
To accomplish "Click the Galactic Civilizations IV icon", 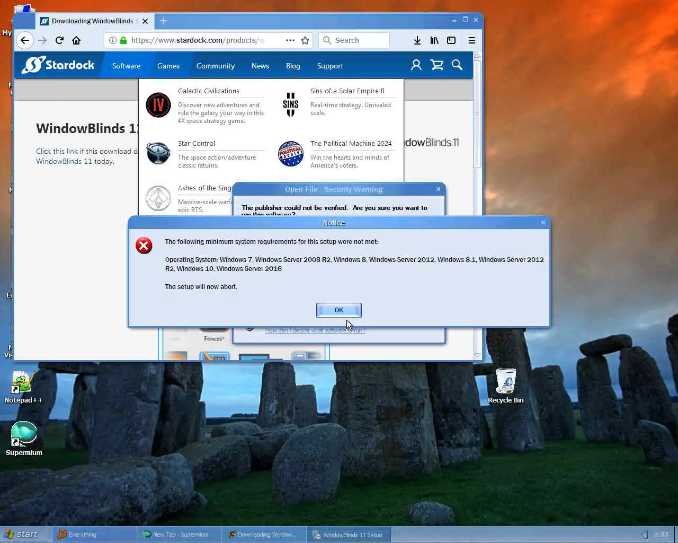I will click(158, 104).
